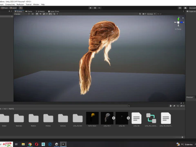Open the scene camera settings icon
This screenshot has height=147, width=196.
point(143,14)
